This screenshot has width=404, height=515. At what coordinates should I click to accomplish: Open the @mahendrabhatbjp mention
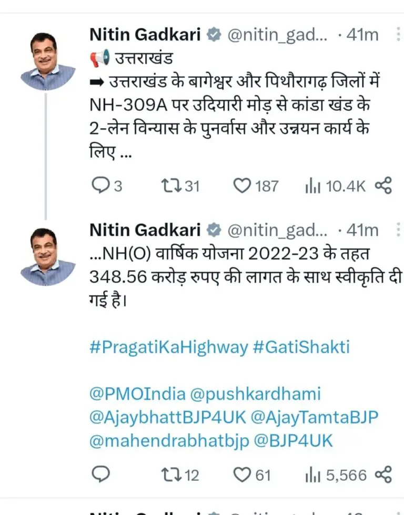[x=169, y=441]
